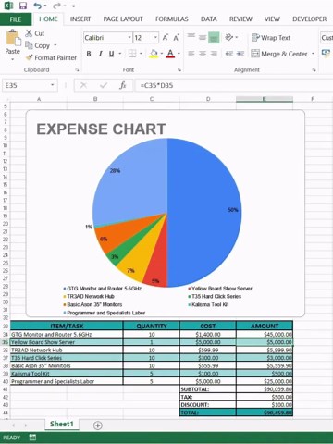Increase font size with the large A icon
The height and width of the screenshot is (444, 333).
pyautogui.click(x=166, y=38)
